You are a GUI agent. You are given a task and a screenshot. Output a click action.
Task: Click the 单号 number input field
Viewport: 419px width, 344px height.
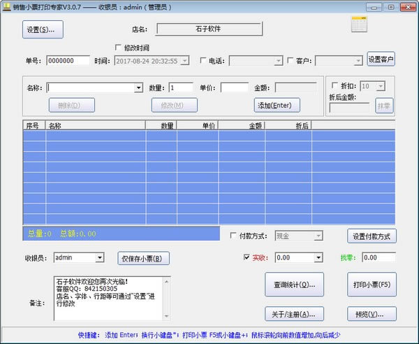[68, 61]
